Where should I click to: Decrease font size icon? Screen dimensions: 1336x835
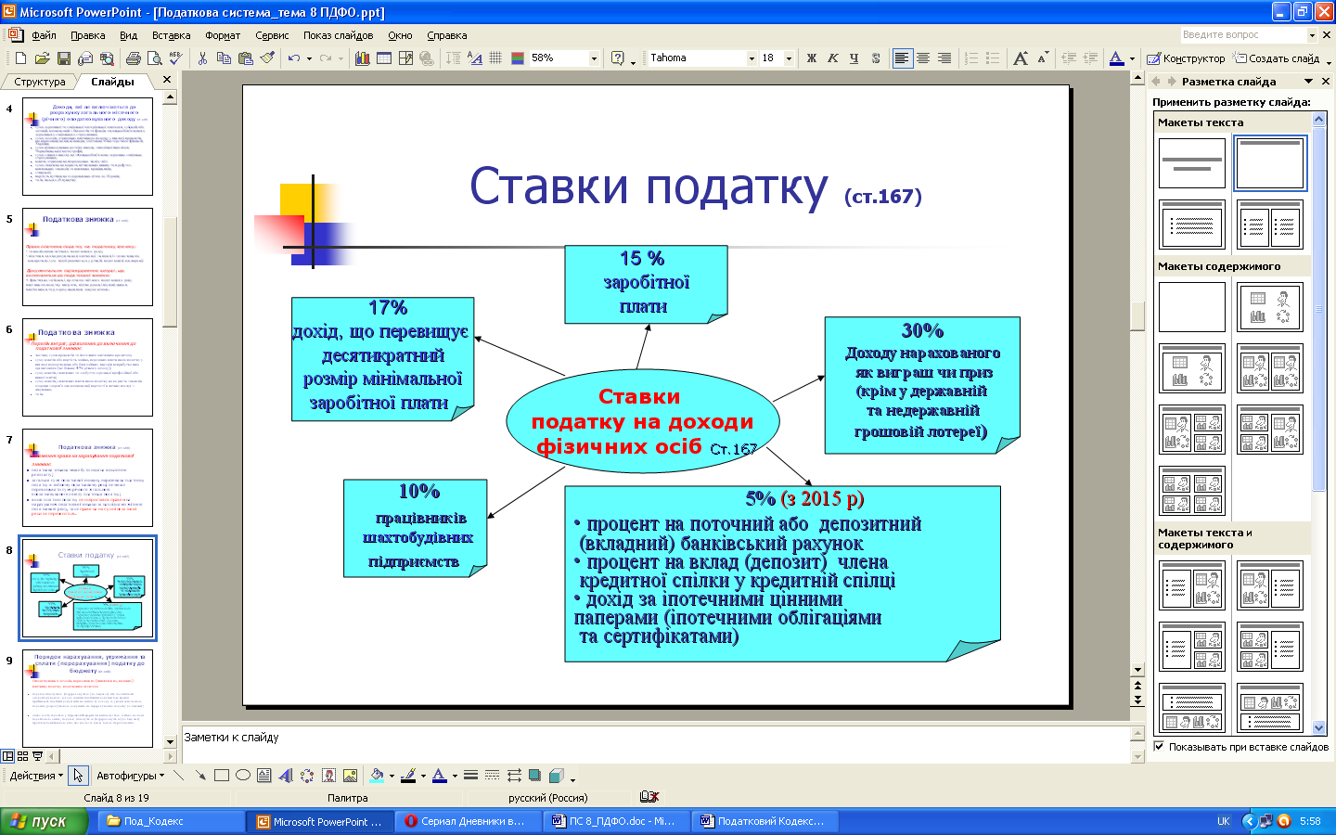(1042, 58)
